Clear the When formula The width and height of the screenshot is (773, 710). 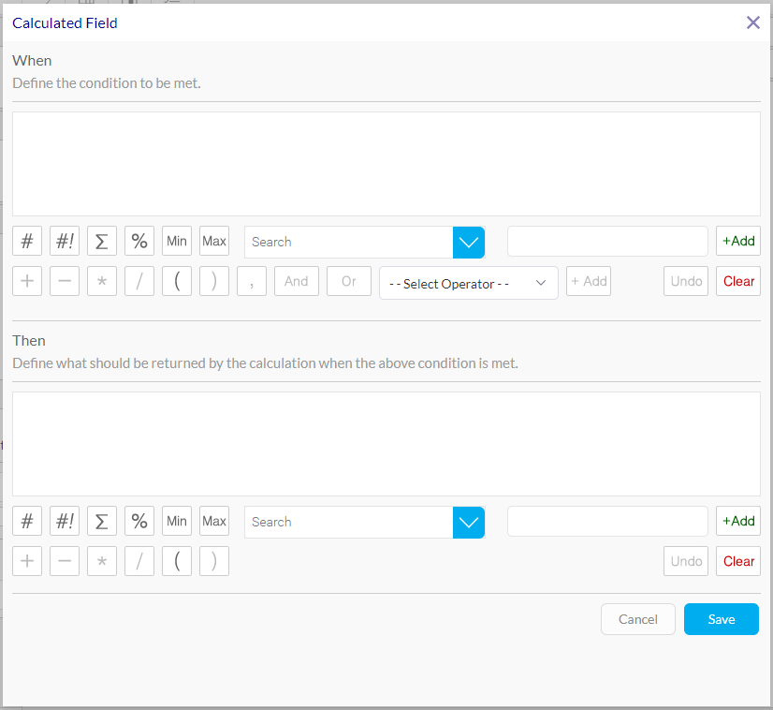coord(737,281)
